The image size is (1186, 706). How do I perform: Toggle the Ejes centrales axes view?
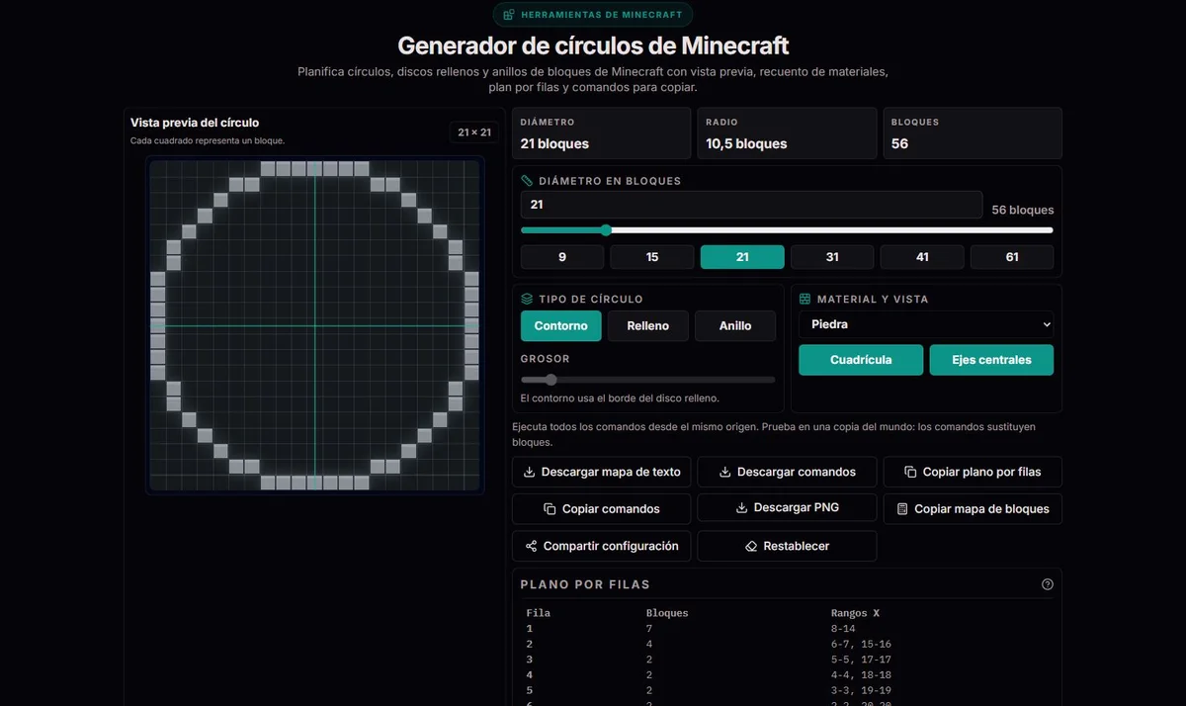tap(991, 360)
